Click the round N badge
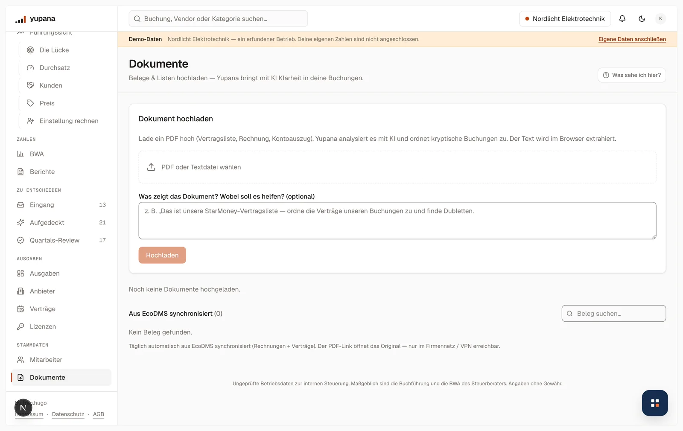The height and width of the screenshot is (431, 683). coord(23,408)
